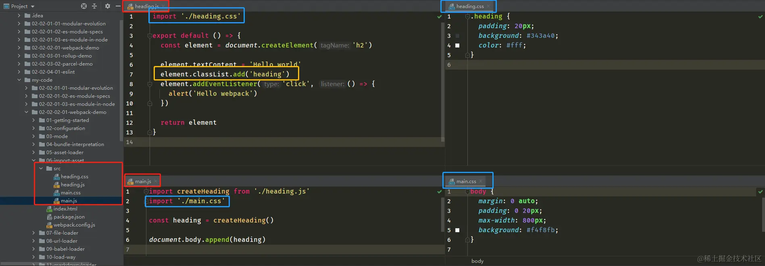The image size is (765, 266).
Task: Click the Project tool window icon
Action: click(6, 6)
